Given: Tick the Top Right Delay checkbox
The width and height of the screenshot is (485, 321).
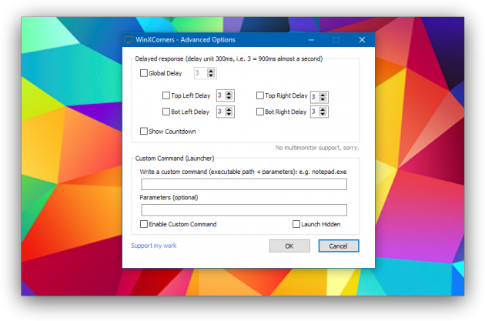Looking at the screenshot, I should pyautogui.click(x=260, y=96).
